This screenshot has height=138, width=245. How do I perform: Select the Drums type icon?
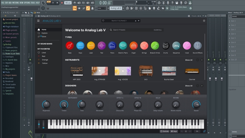pos(166,46)
